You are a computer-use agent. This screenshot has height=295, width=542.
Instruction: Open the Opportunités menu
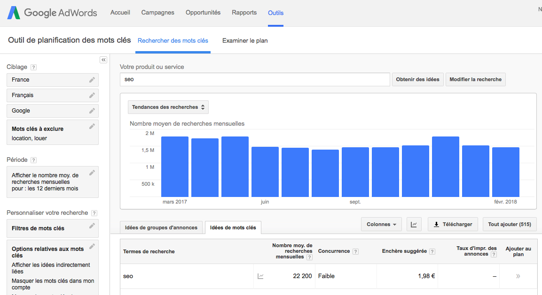click(203, 12)
